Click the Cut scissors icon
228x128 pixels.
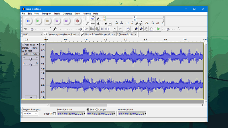(x=87, y=29)
